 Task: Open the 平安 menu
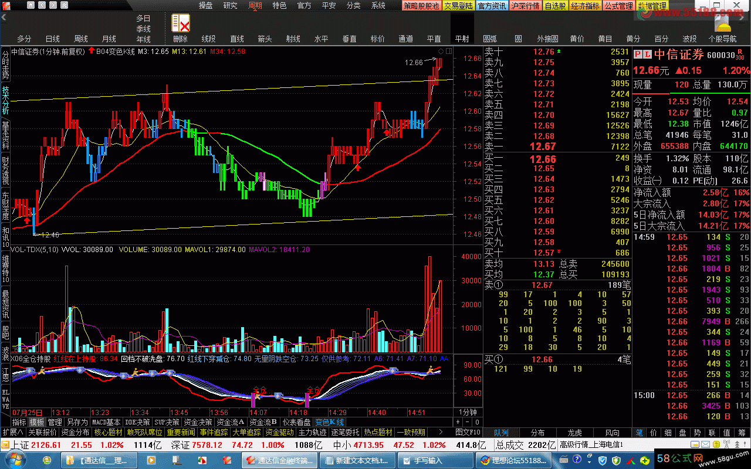(329, 6)
